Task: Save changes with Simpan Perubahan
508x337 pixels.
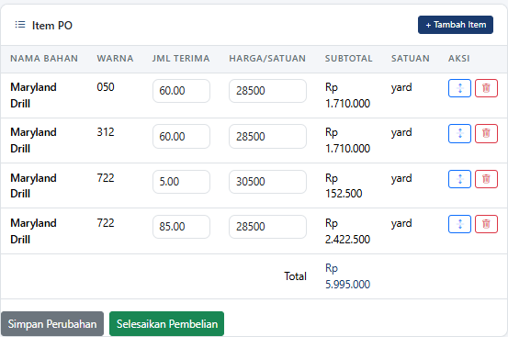Action: [x=52, y=324]
